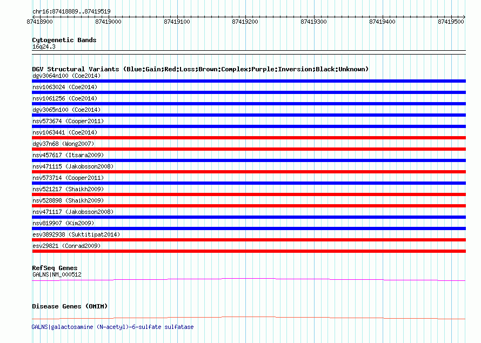The height and width of the screenshot is (343, 481).
Task: Click ruler position 87419100
Action: click(x=177, y=22)
